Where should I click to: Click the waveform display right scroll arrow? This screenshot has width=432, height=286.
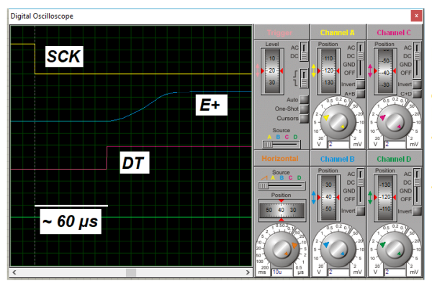[x=248, y=272]
